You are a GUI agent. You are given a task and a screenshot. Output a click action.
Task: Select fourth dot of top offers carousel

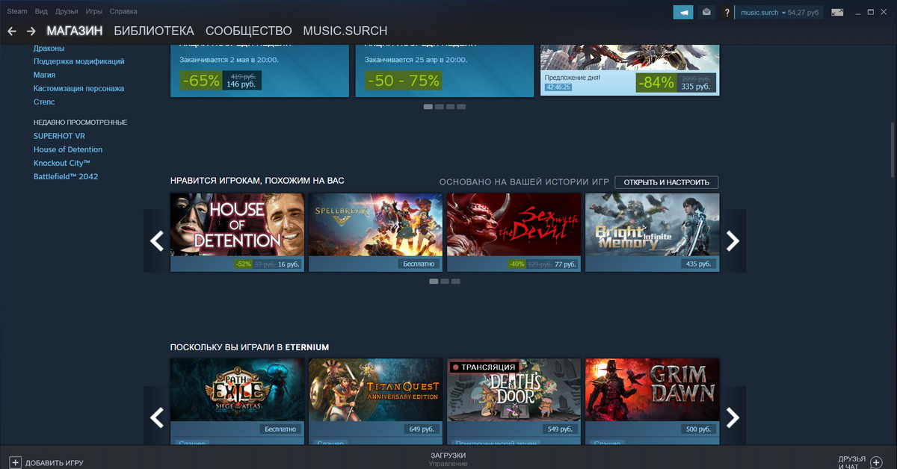tap(461, 107)
